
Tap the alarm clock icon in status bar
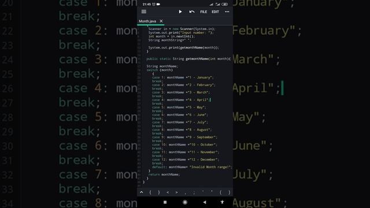154,4
